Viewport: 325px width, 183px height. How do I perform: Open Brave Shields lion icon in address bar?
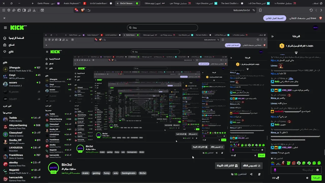click(x=83, y=10)
